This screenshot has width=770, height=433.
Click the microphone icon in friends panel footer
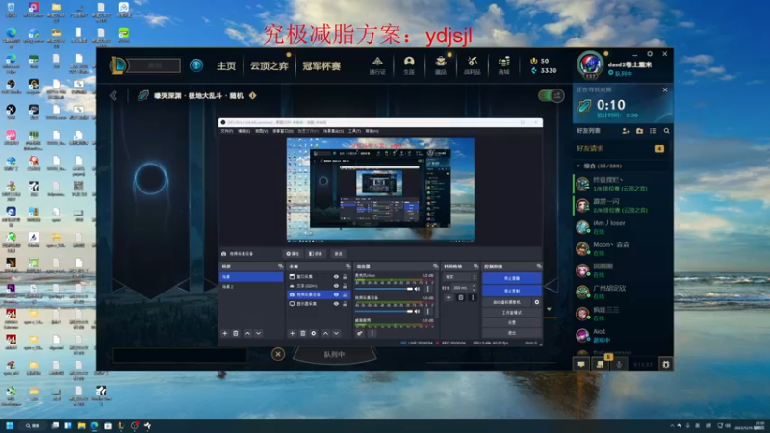(x=619, y=365)
